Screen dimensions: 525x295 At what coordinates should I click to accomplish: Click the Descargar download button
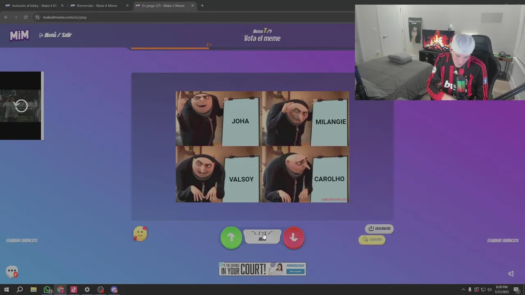pos(379,229)
